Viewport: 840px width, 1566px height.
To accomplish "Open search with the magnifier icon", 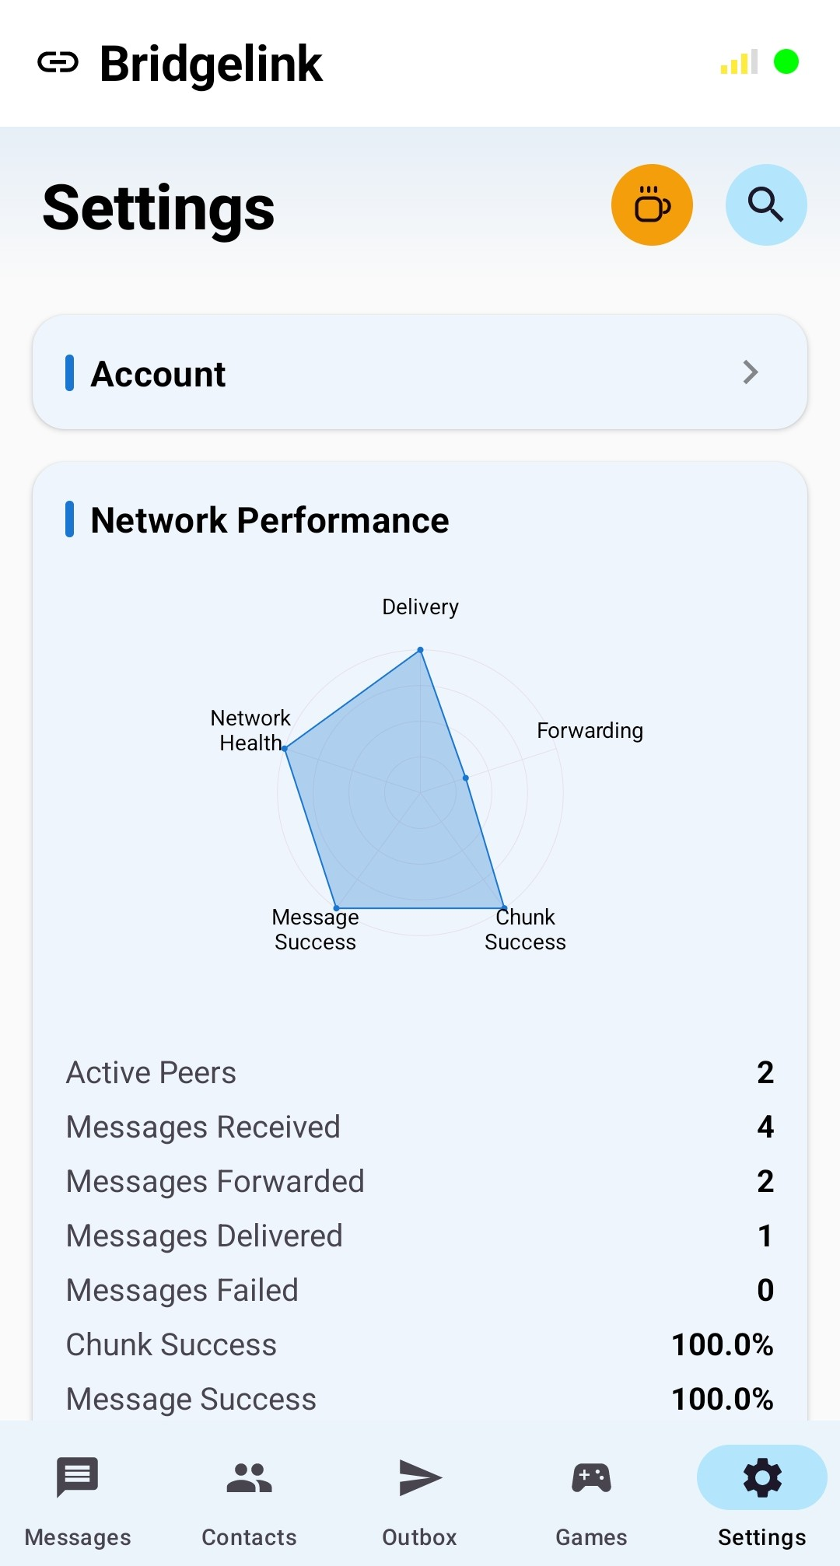I will click(x=766, y=205).
